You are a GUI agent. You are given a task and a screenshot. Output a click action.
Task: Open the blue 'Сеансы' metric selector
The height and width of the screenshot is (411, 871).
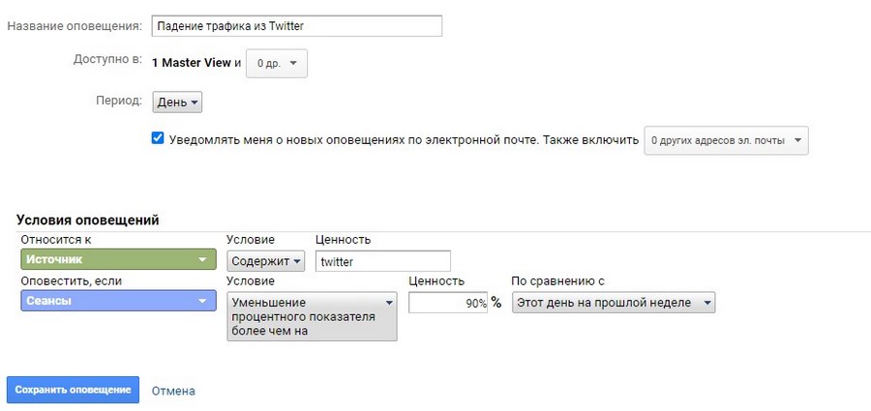coord(118,301)
